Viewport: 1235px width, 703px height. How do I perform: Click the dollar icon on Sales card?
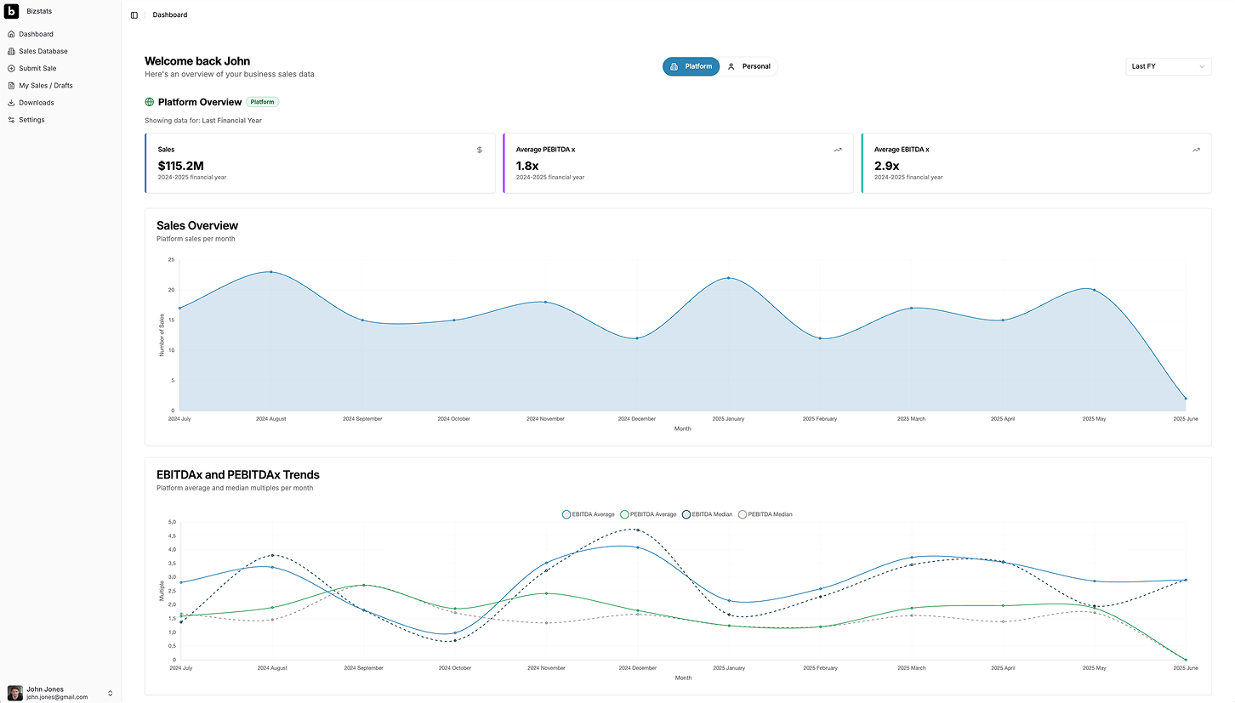click(479, 150)
